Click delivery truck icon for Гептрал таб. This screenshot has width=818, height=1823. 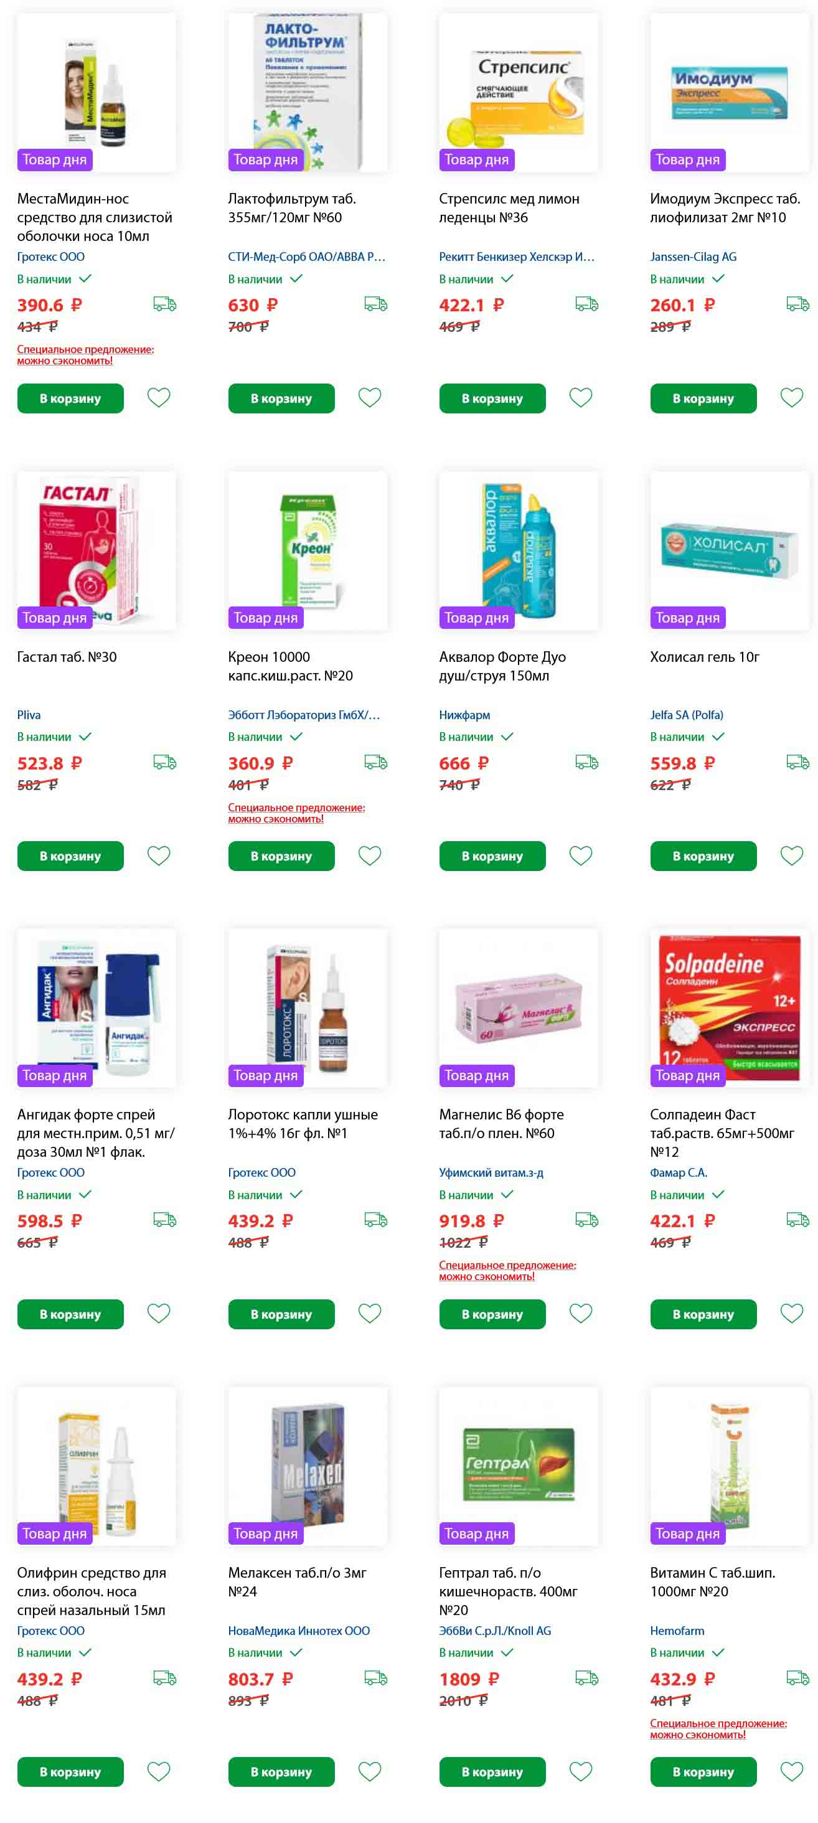(586, 1678)
